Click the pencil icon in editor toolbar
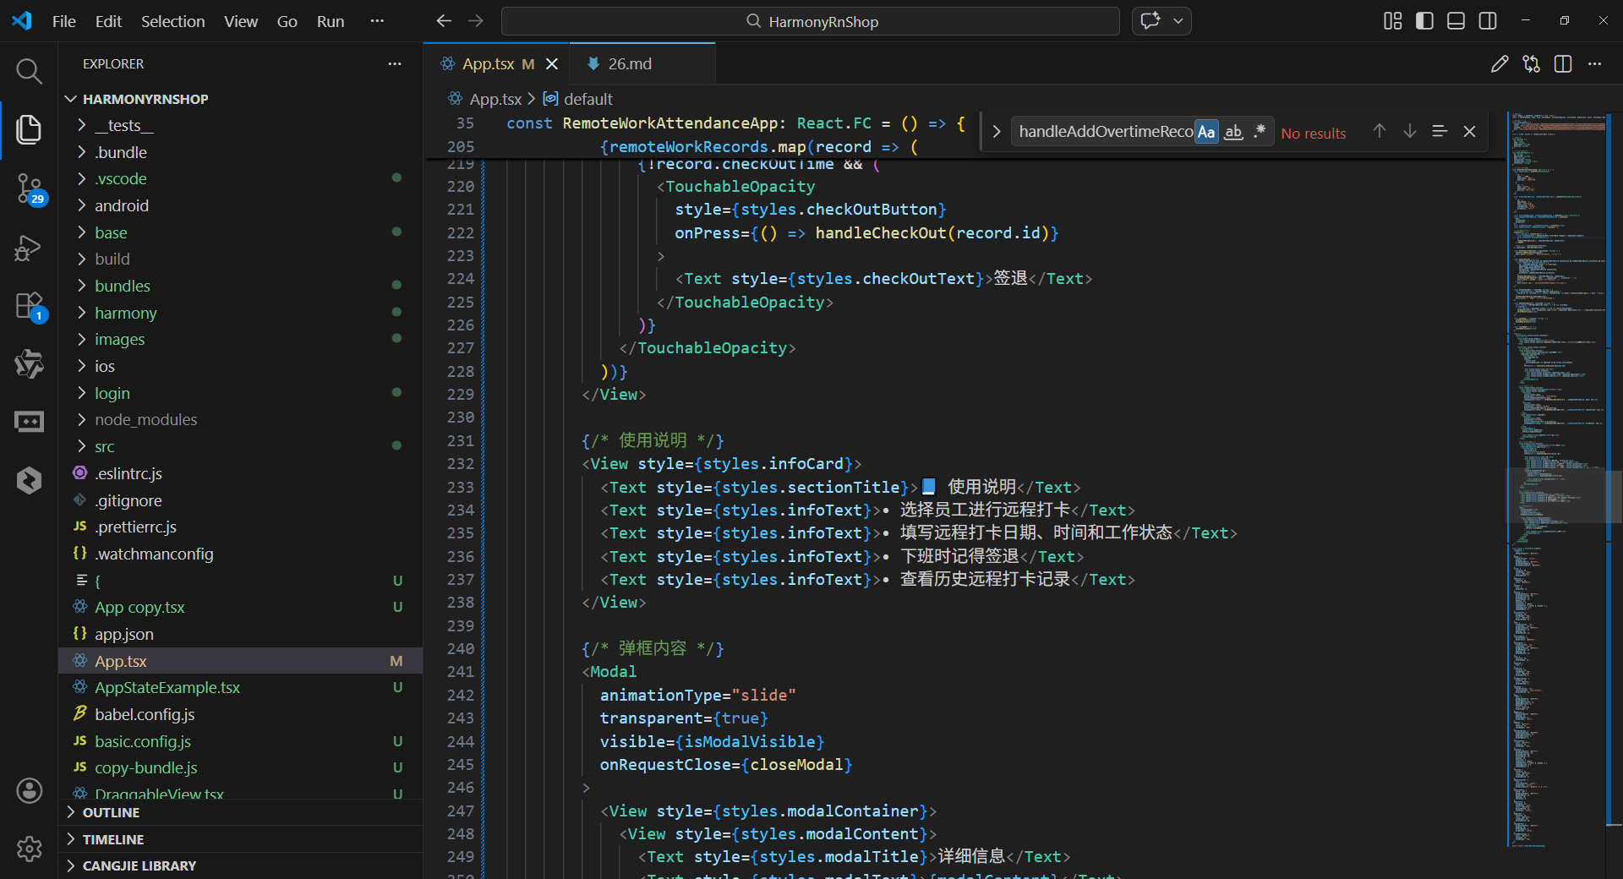This screenshot has width=1623, height=879. tap(1500, 64)
